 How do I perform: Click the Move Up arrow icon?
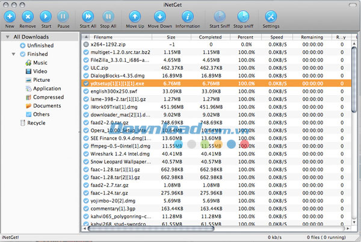pos(135,17)
